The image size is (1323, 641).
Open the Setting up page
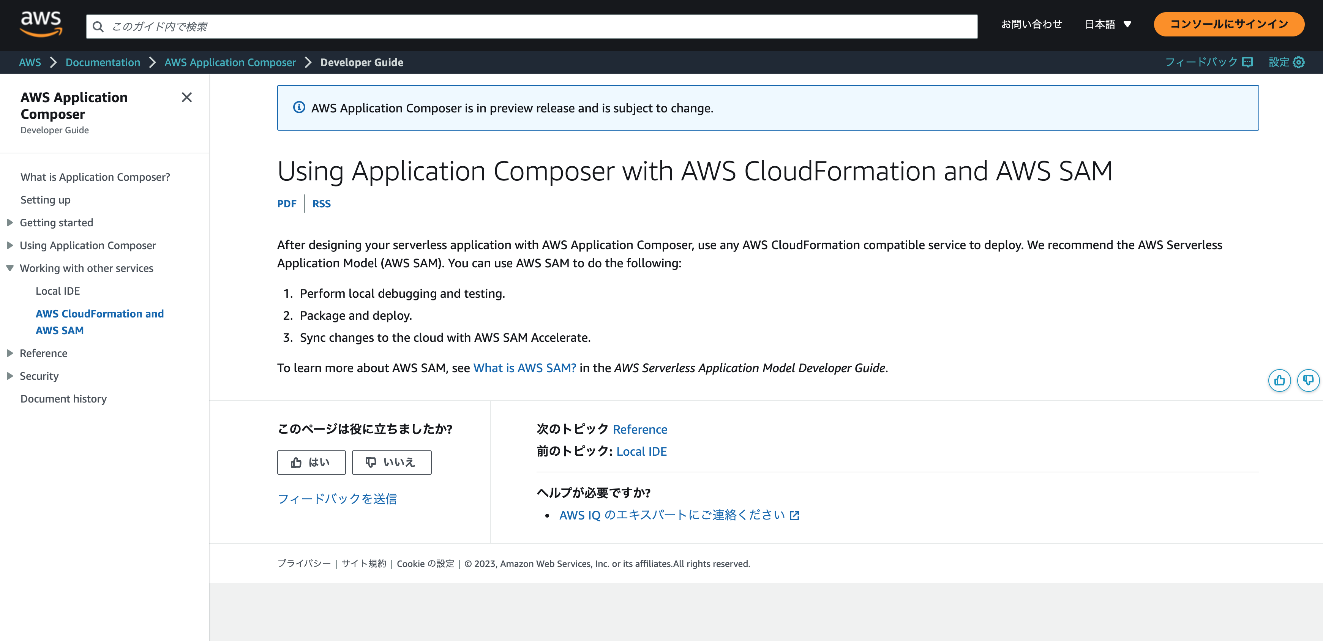(x=45, y=200)
